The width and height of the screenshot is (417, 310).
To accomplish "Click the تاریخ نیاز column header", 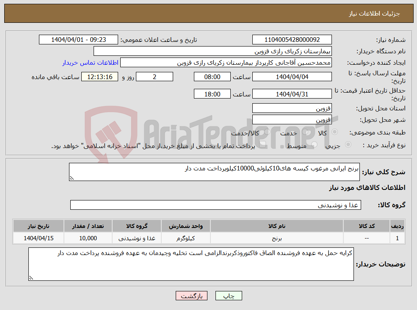I will pyautogui.click(x=39, y=226).
